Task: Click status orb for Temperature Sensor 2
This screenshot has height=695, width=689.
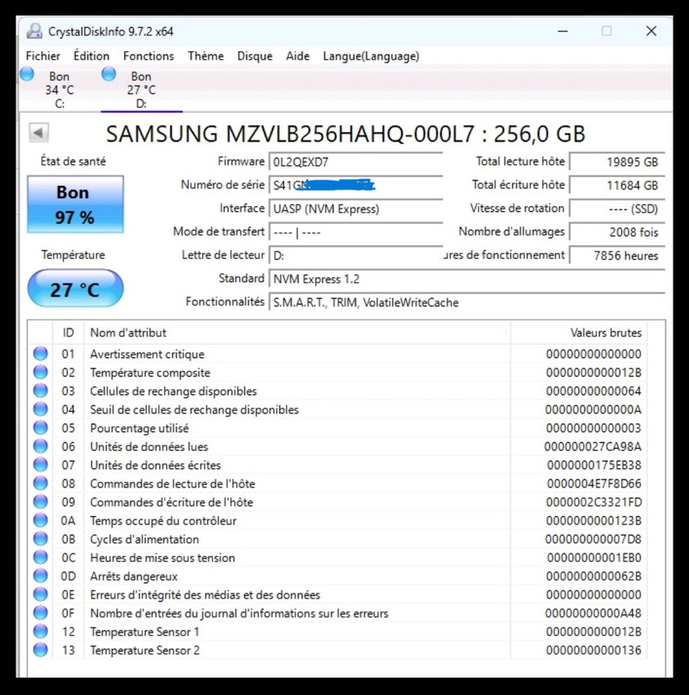Action: [40, 650]
